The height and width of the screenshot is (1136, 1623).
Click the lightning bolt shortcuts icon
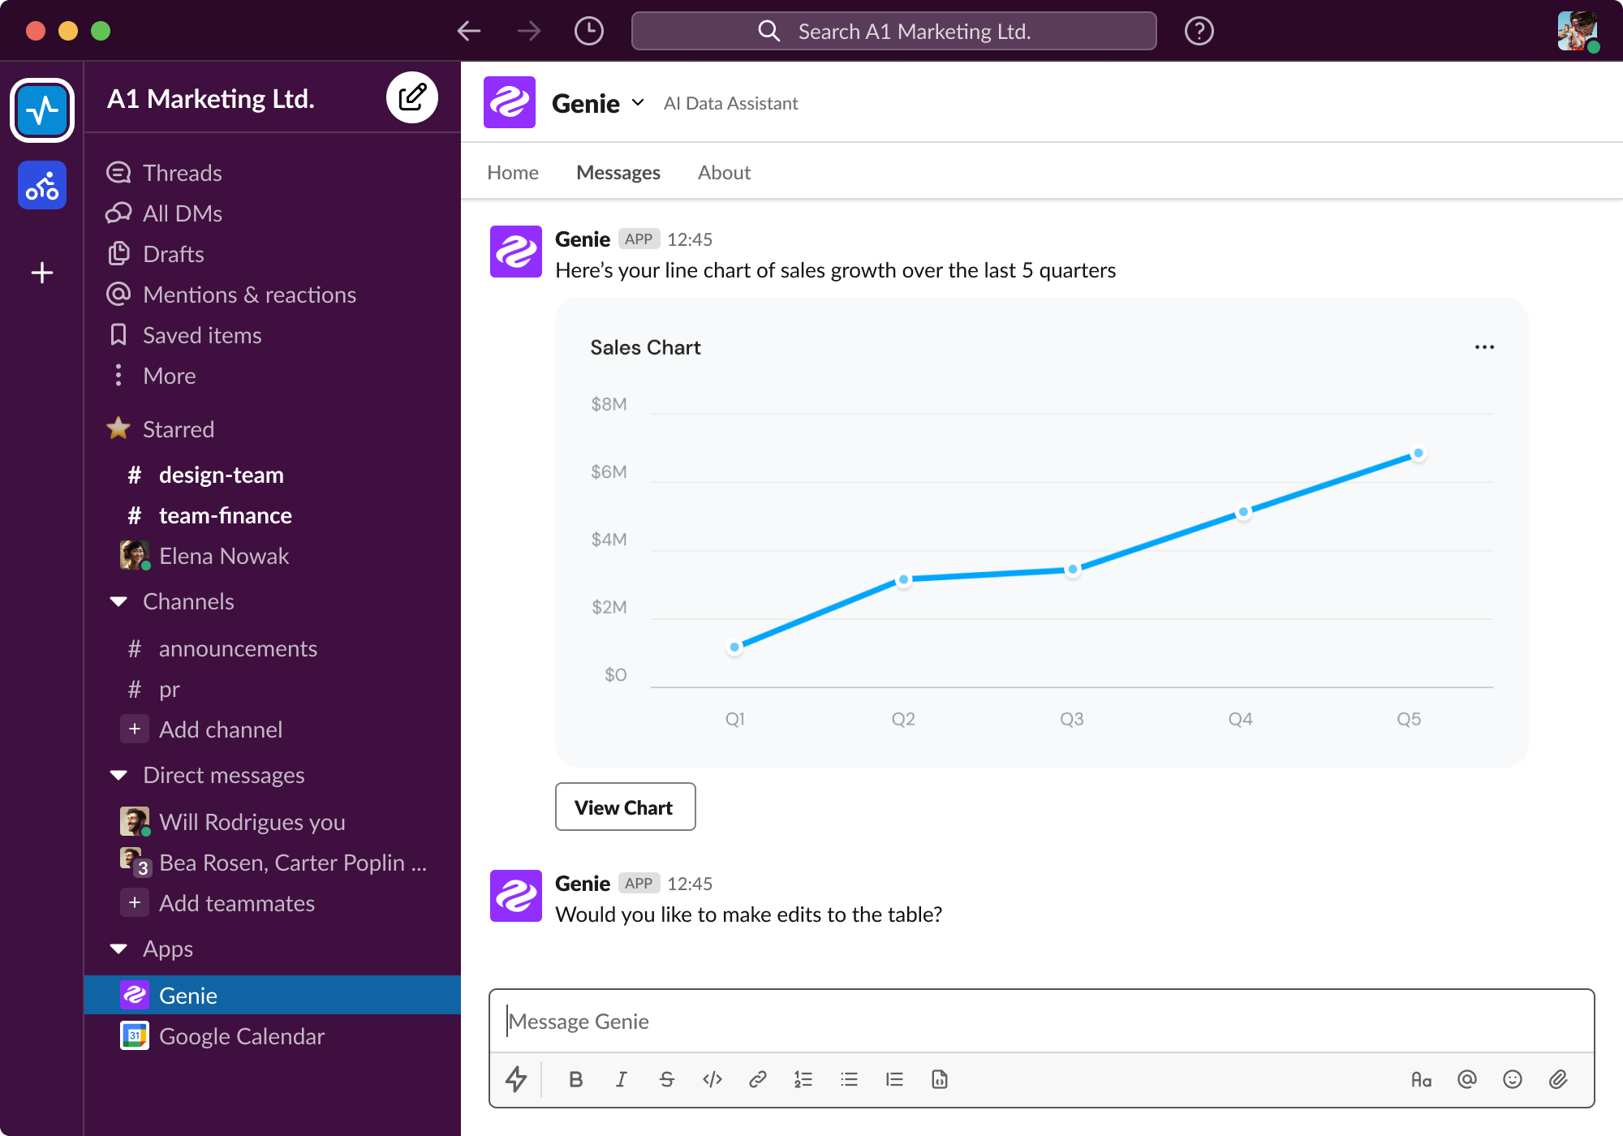pyautogui.click(x=516, y=1079)
